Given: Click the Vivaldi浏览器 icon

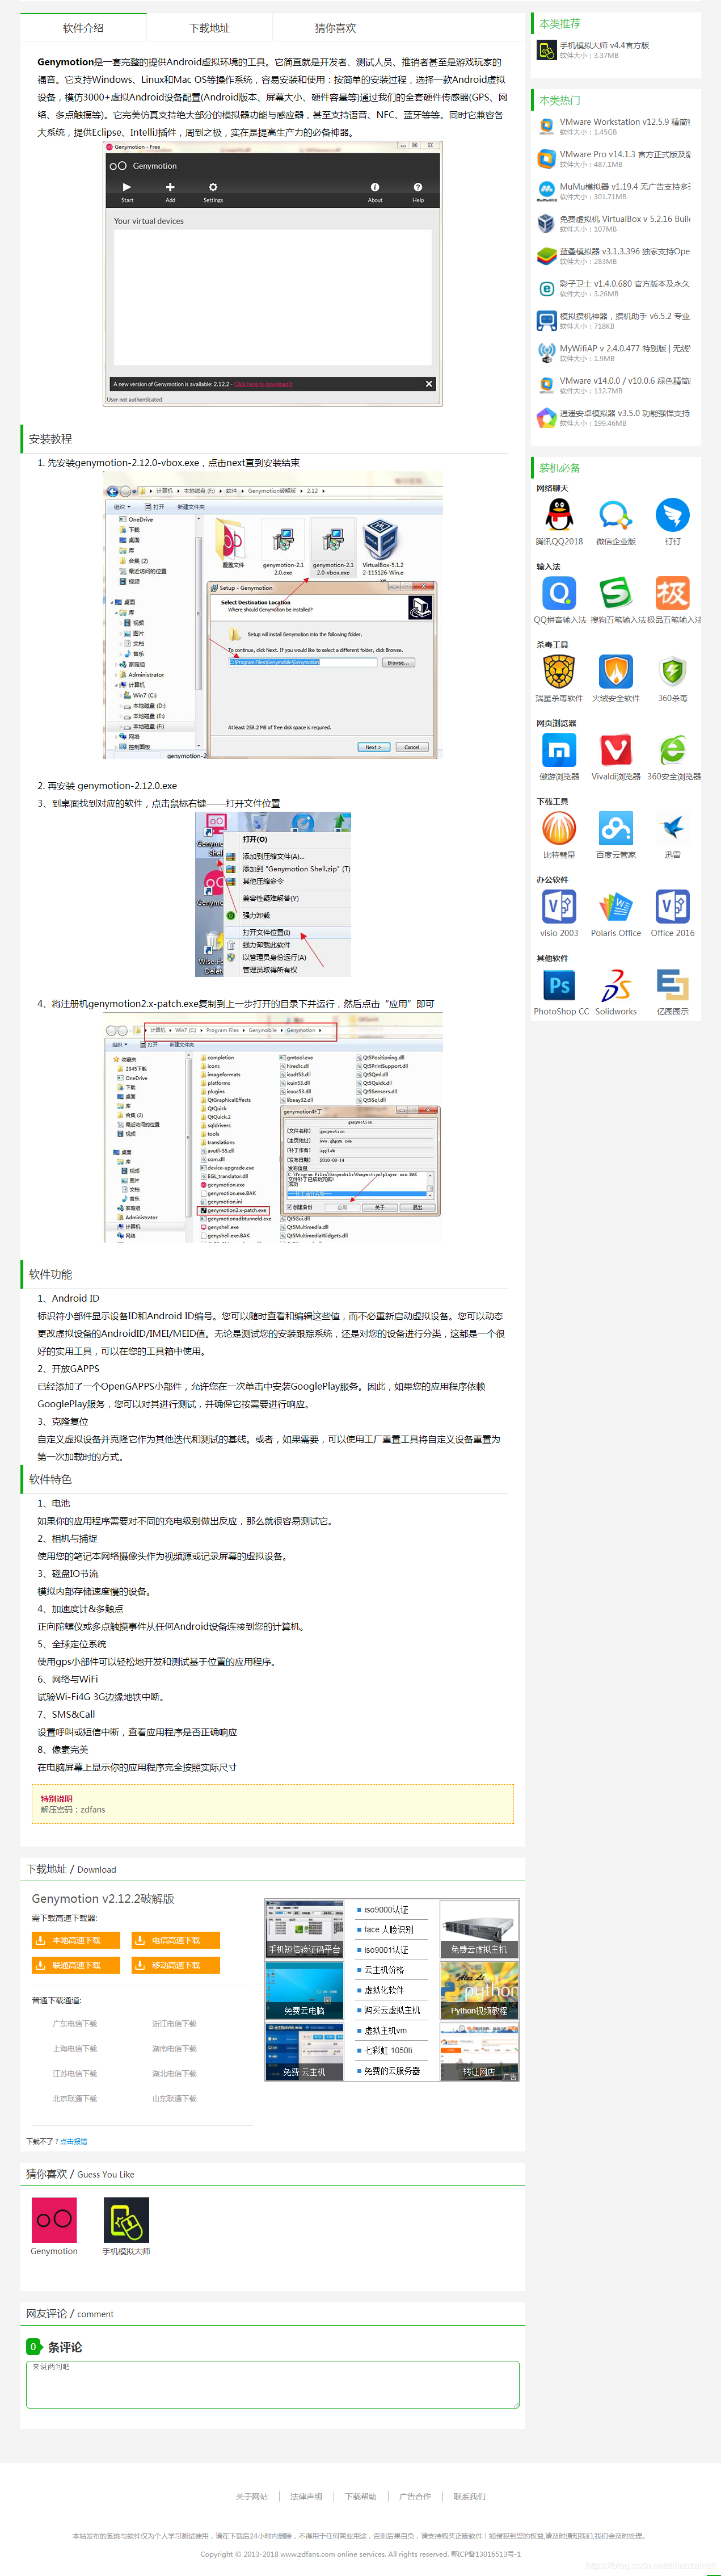Looking at the screenshot, I should 615,750.
